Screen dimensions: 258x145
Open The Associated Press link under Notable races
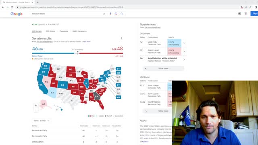(152, 27)
